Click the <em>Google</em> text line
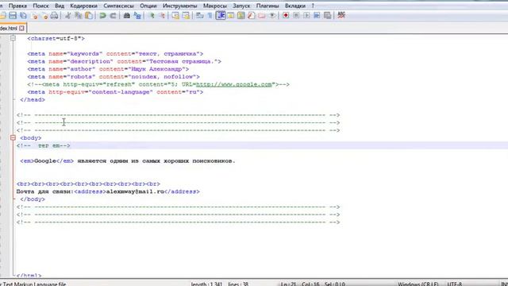Image resolution: width=508 pixels, height=286 pixels. coord(128,161)
